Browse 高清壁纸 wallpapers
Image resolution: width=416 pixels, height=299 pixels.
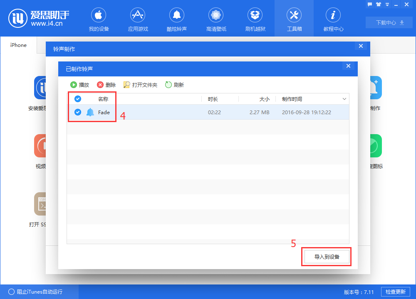(216, 18)
